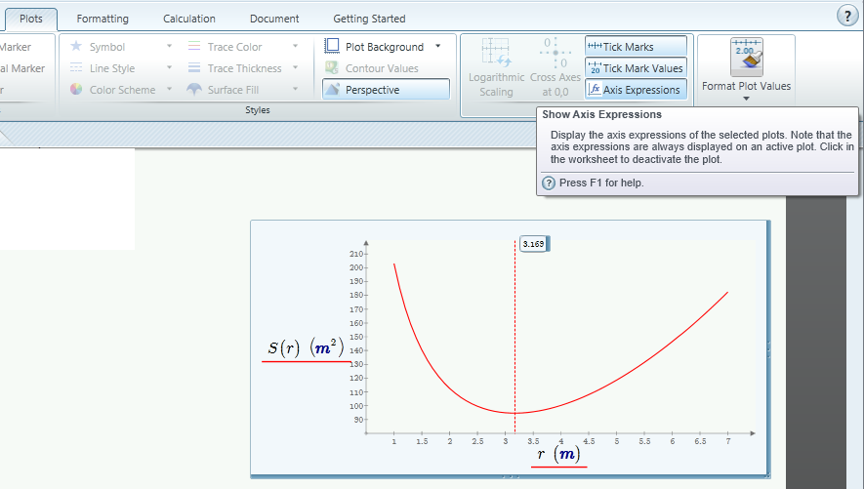
Task: Click Press F1 for help text
Action: [x=601, y=183]
